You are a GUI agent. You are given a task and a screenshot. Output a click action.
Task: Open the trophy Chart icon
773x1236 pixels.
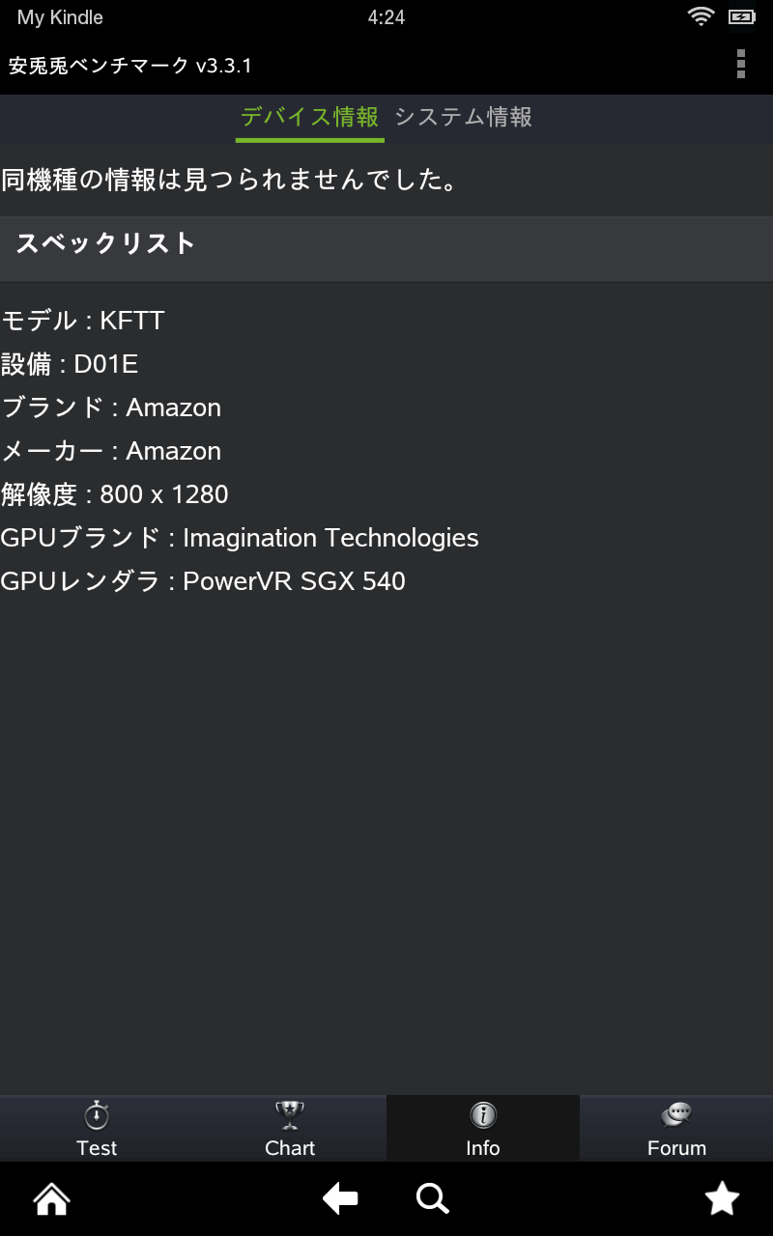coord(290,1116)
